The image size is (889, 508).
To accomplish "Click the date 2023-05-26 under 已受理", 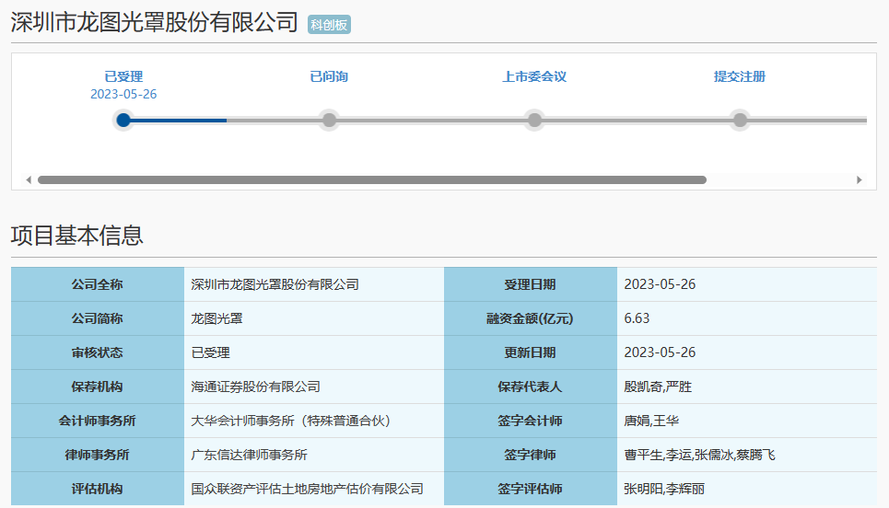I will pyautogui.click(x=123, y=94).
